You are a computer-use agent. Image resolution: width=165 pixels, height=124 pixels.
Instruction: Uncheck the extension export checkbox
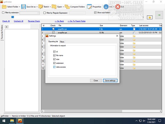pyautogui.click(x=54, y=63)
